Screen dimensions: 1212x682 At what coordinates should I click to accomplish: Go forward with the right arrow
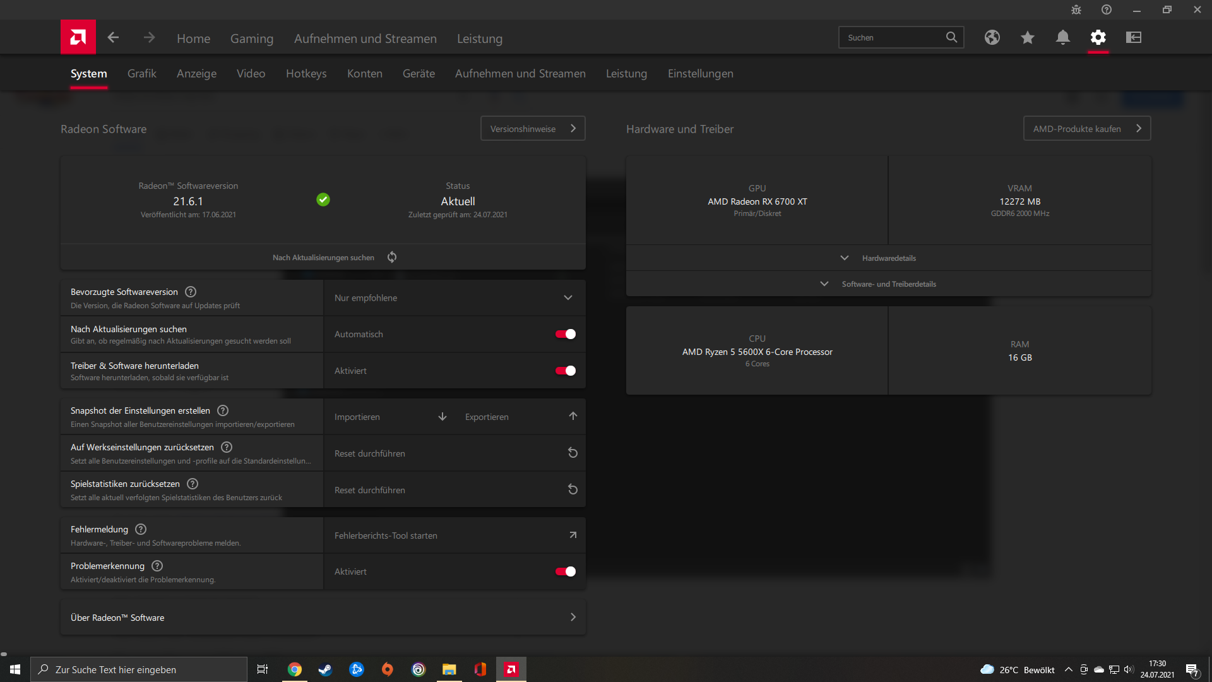tap(149, 38)
